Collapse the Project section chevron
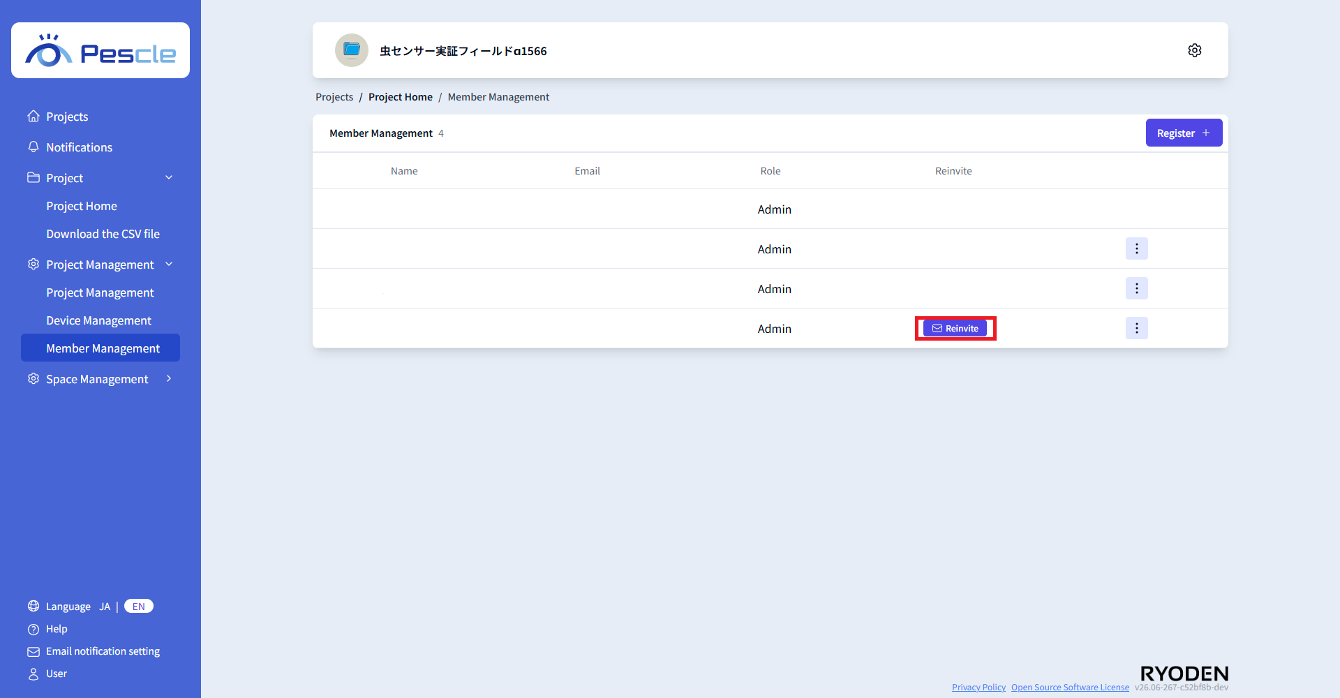The width and height of the screenshot is (1340, 698). 169,177
